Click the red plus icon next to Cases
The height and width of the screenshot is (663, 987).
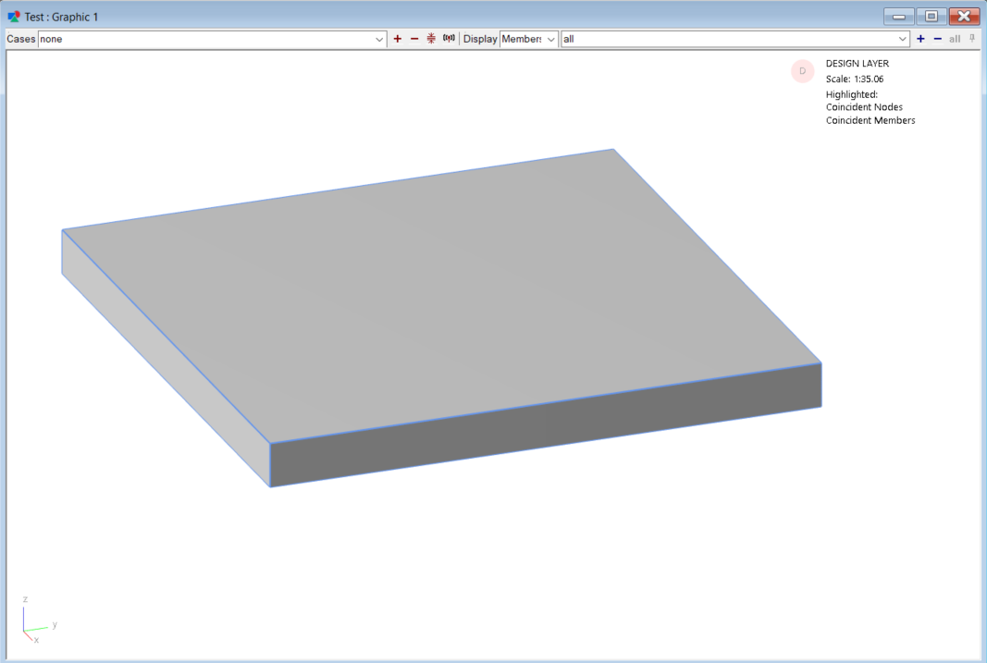398,39
